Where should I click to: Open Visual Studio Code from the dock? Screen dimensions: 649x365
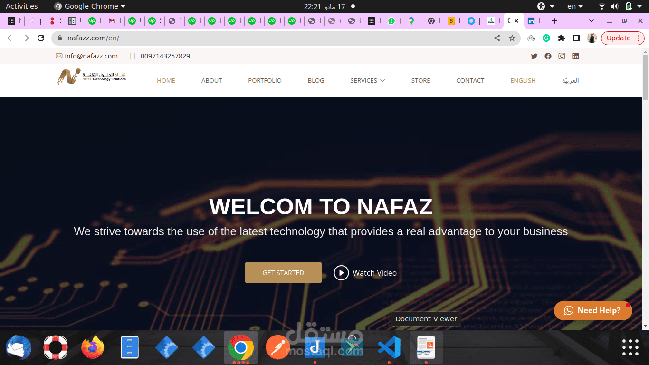pyautogui.click(x=389, y=347)
